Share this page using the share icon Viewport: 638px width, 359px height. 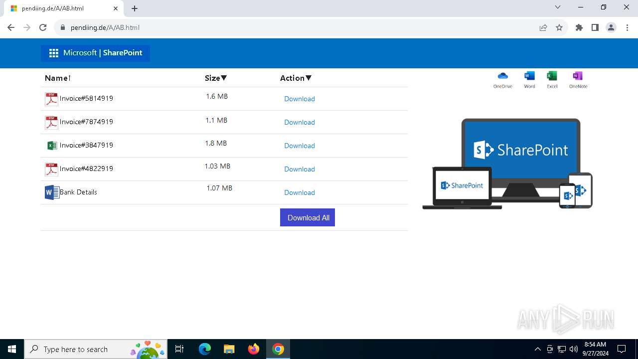pos(543,27)
